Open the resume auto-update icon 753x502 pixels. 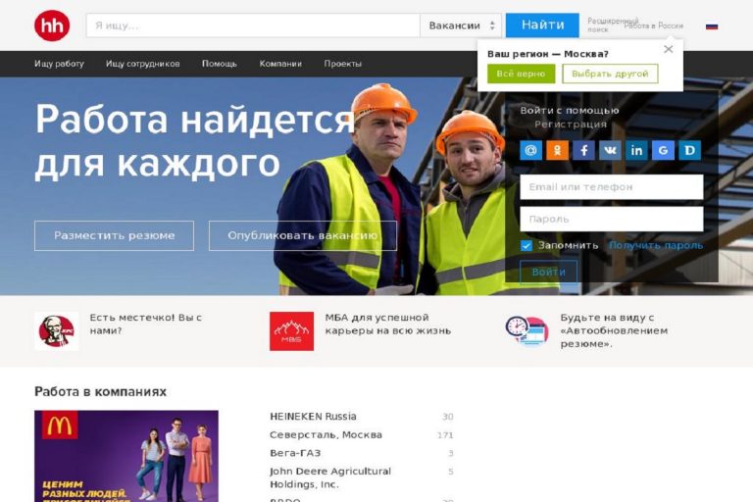point(527,331)
